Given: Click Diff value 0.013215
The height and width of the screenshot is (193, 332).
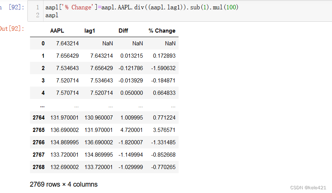Looking at the screenshot, I should pyautogui.click(x=132, y=56).
